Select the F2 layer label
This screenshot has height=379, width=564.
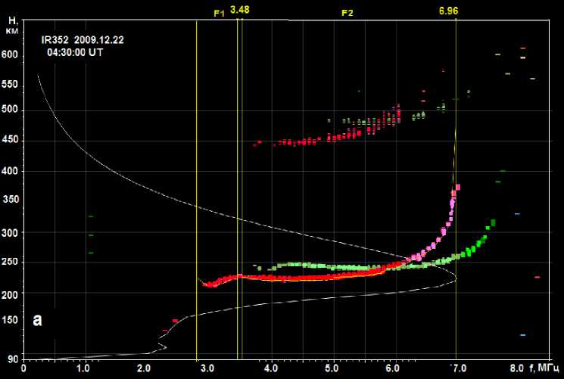click(347, 14)
